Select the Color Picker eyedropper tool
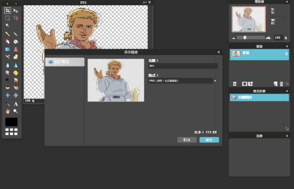The height and width of the screenshot is (189, 294). 7,104
